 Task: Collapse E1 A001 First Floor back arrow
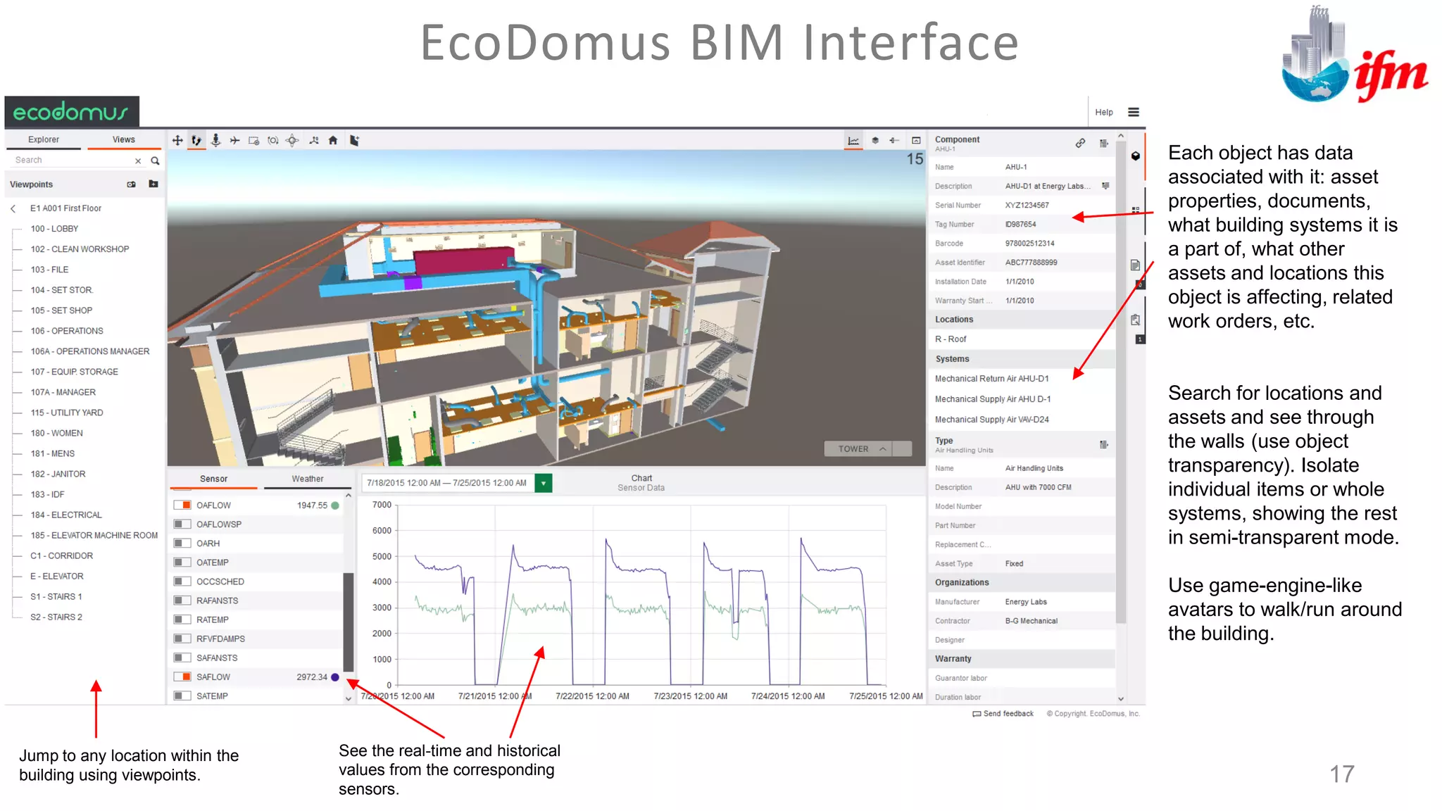click(x=13, y=208)
